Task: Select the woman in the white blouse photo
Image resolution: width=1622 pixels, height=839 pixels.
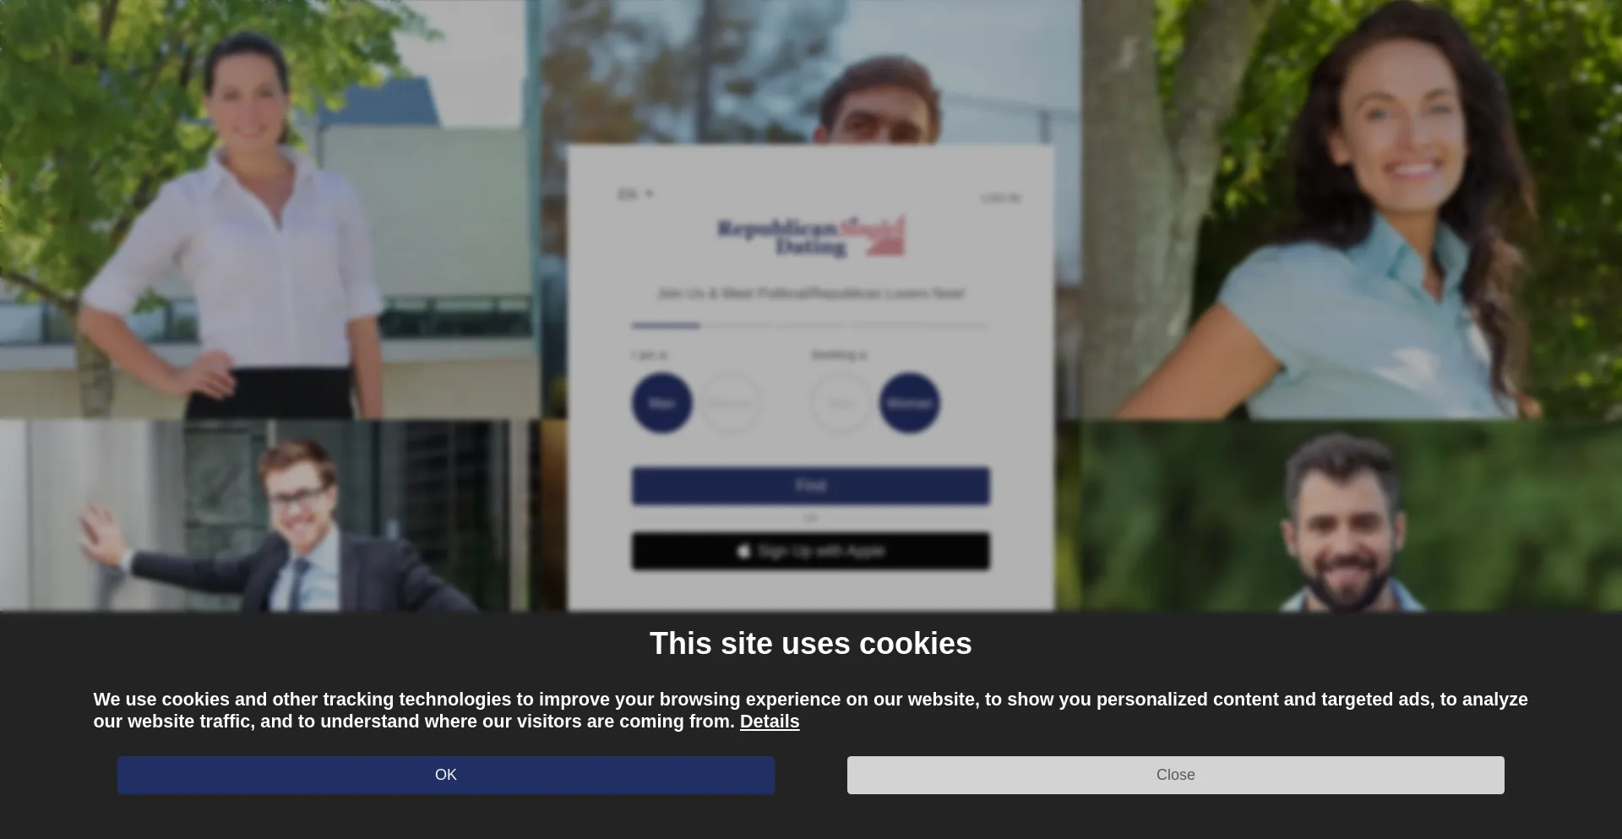Action: click(x=269, y=209)
